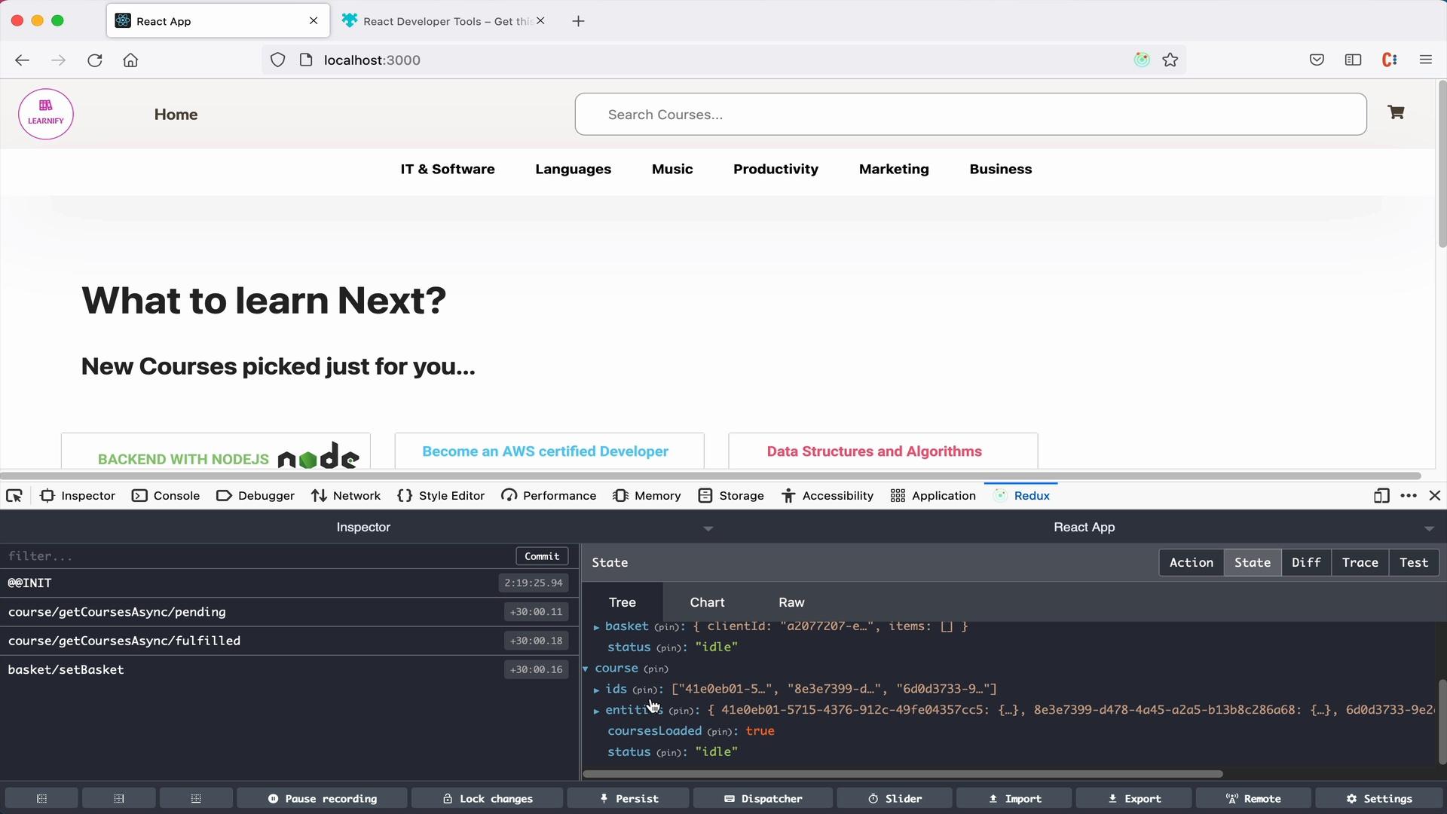This screenshot has width=1447, height=814.
Task: Click the cart icon in the header
Action: [x=1397, y=112]
